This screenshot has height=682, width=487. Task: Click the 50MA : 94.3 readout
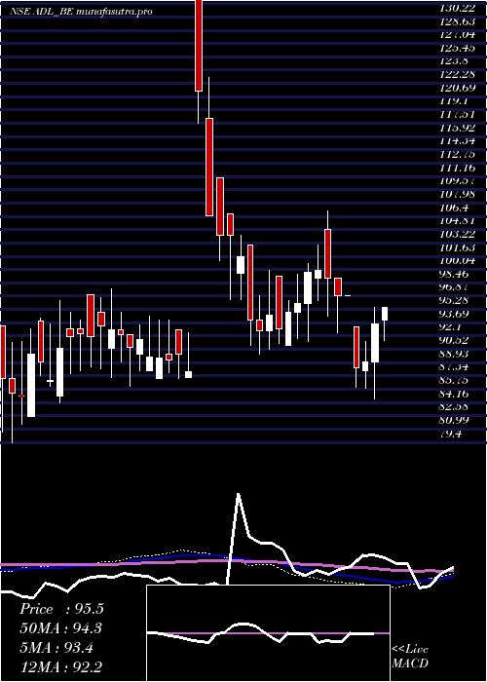click(x=61, y=628)
